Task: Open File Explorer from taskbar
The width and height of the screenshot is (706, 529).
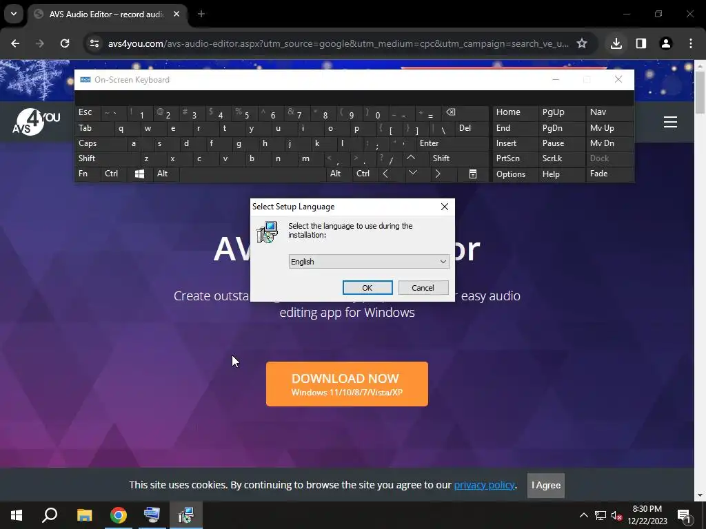Action: pos(84,515)
